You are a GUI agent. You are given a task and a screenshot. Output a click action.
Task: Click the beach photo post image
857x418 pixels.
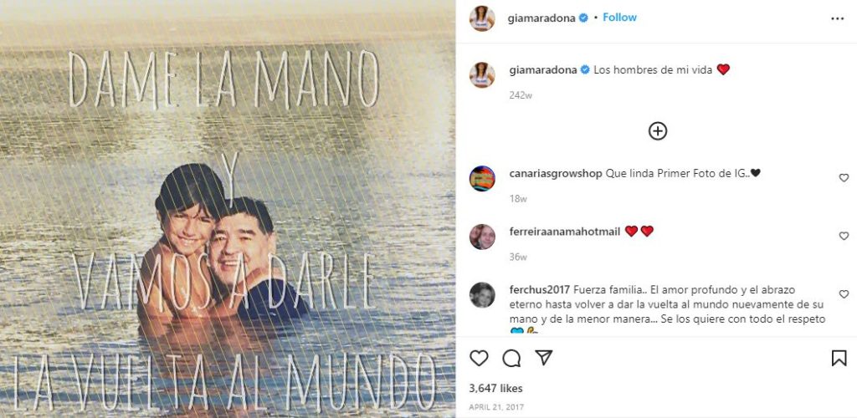tap(228, 209)
